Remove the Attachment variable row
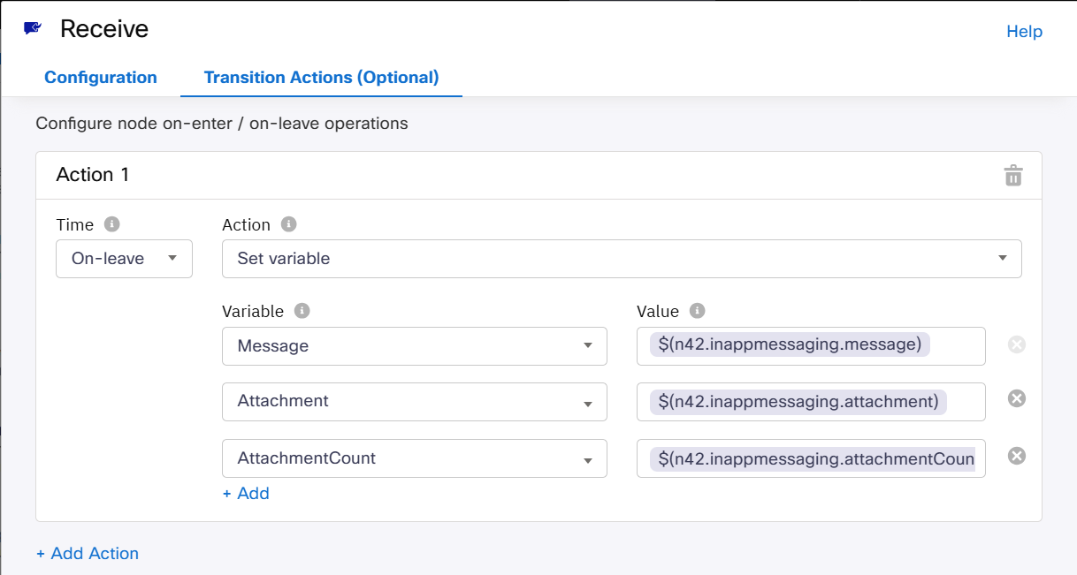This screenshot has height=575, width=1077. (x=1017, y=399)
